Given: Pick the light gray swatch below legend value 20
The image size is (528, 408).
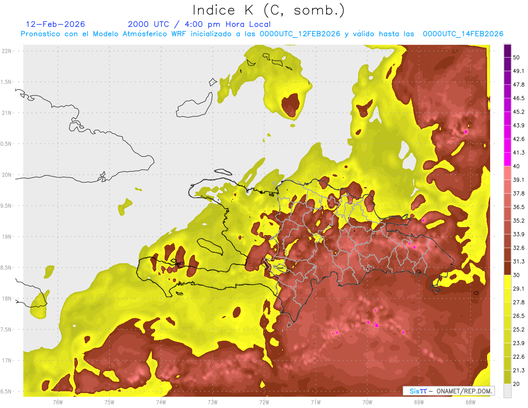Looking at the screenshot, I should click(507, 390).
